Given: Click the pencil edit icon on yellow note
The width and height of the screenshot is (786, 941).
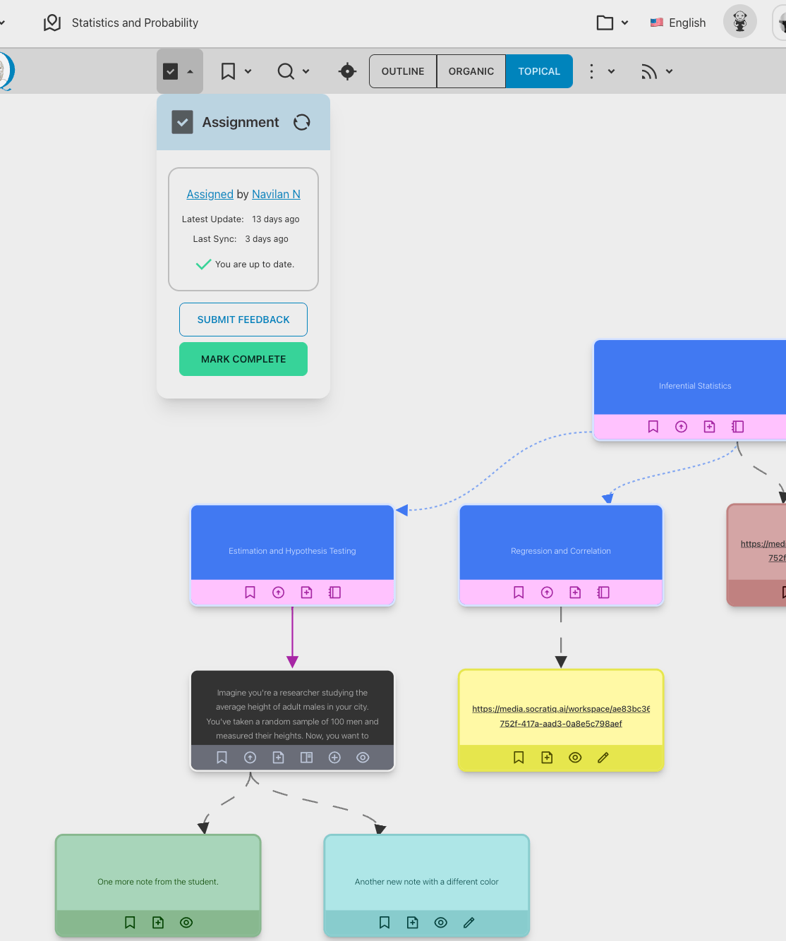Looking at the screenshot, I should click(x=603, y=758).
